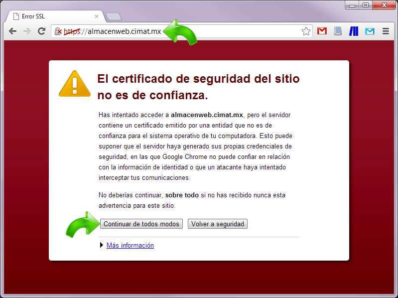398x298 pixels.
Task: Open the Chrome hamburger menu
Action: tap(386, 31)
